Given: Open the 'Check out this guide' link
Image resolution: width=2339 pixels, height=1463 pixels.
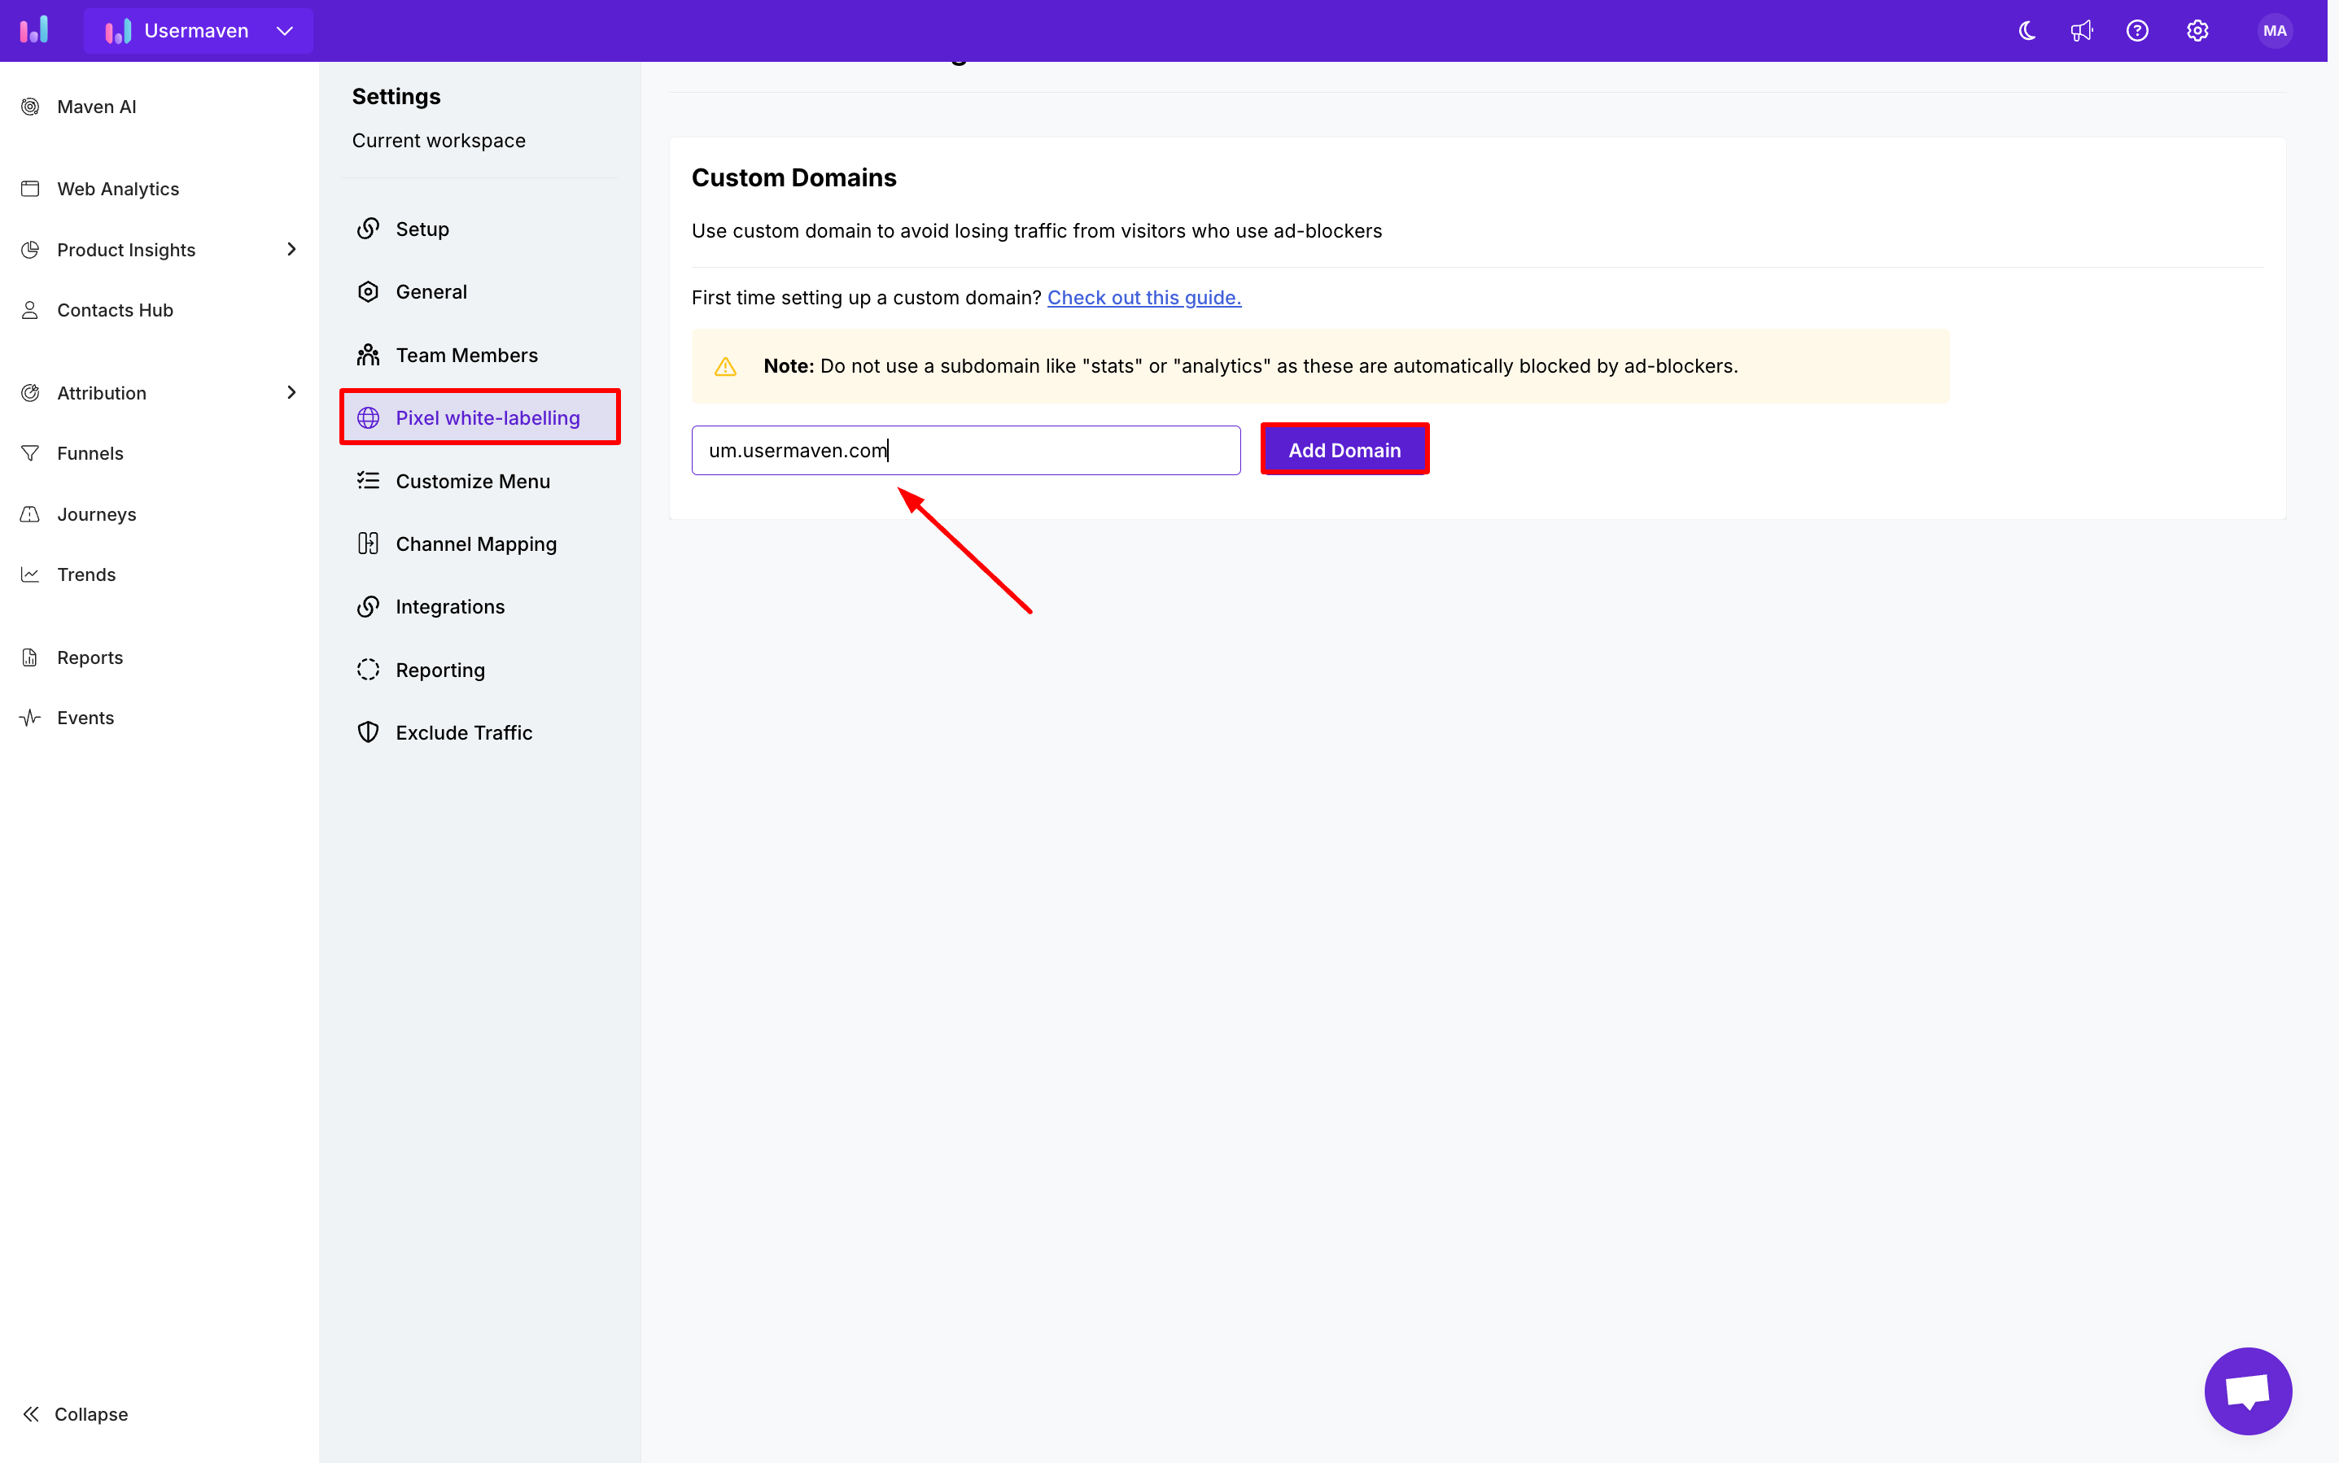Looking at the screenshot, I should pyautogui.click(x=1143, y=298).
